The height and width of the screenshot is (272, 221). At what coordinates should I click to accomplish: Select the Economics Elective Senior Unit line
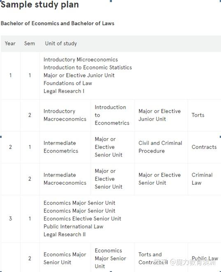click(82, 219)
